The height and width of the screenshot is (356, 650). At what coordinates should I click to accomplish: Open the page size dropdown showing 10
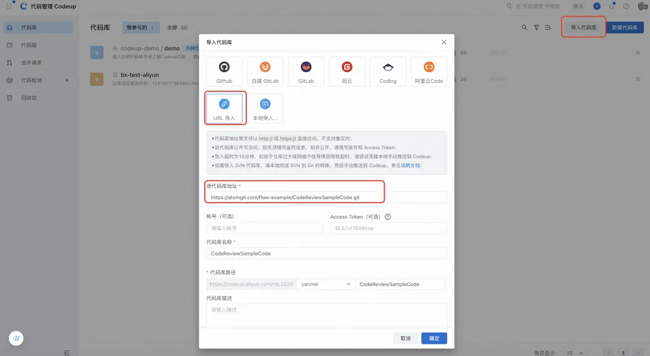(575, 352)
